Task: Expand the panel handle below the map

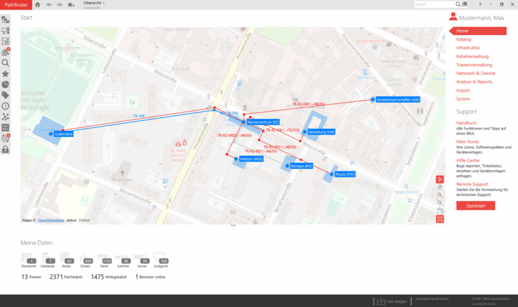Action: point(233,225)
